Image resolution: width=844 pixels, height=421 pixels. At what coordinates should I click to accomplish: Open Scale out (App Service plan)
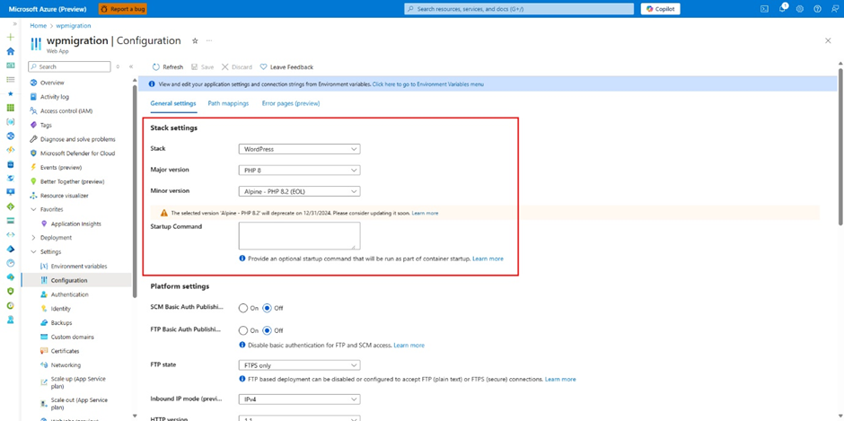click(79, 404)
